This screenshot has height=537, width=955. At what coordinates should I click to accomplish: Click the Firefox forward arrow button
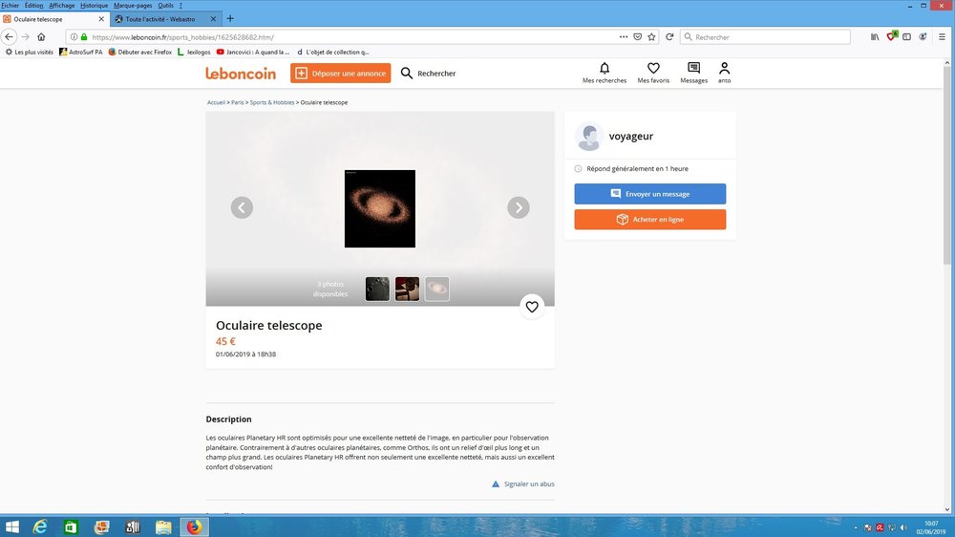[25, 37]
